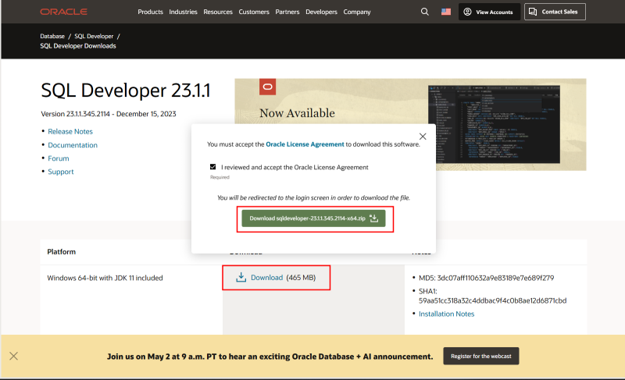The height and width of the screenshot is (380, 625).
Task: Click the Oracle logo
Action: coord(64,12)
